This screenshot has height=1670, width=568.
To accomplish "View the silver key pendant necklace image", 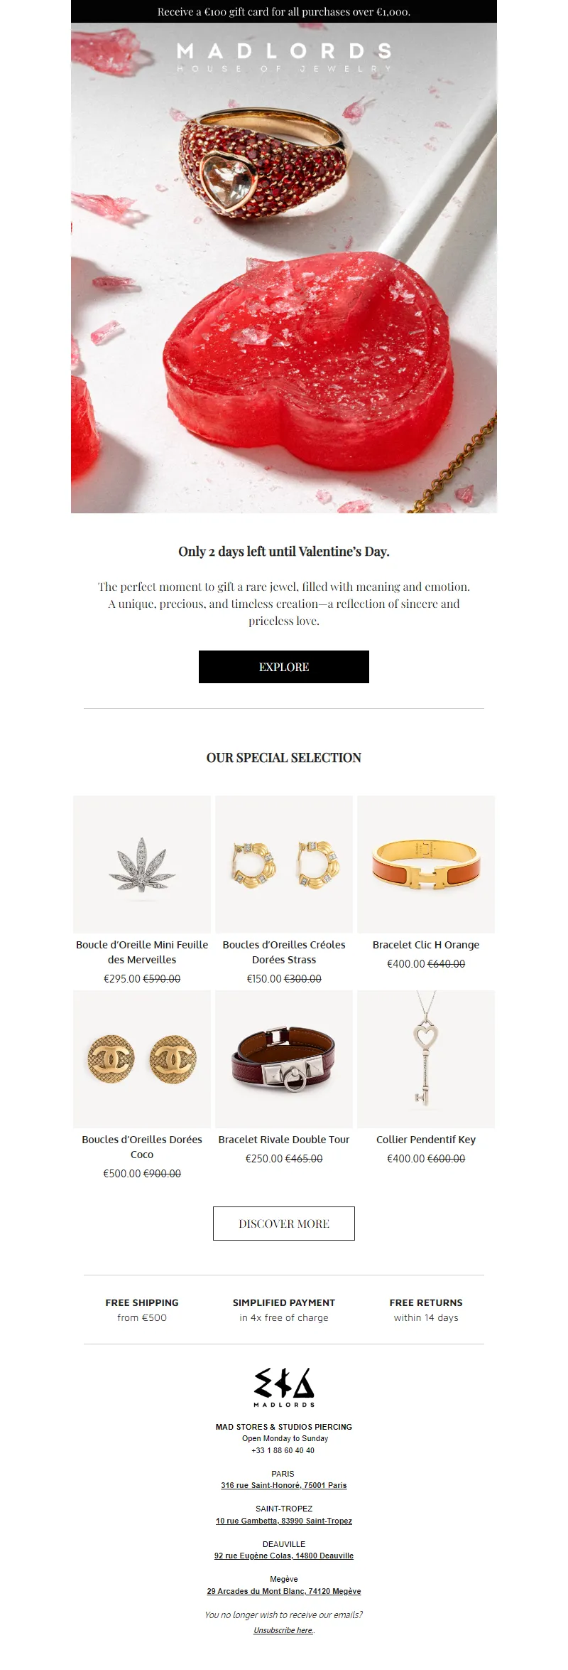I will click(x=426, y=1059).
